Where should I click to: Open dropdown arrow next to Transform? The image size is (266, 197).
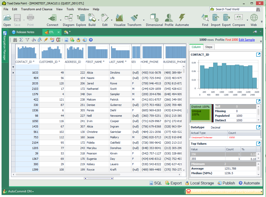pyautogui.click(x=144, y=20)
